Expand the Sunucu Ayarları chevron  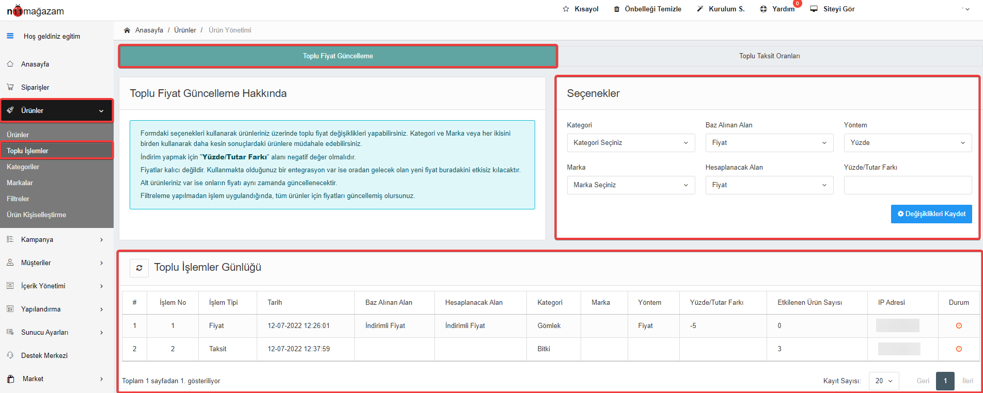pyautogui.click(x=101, y=333)
